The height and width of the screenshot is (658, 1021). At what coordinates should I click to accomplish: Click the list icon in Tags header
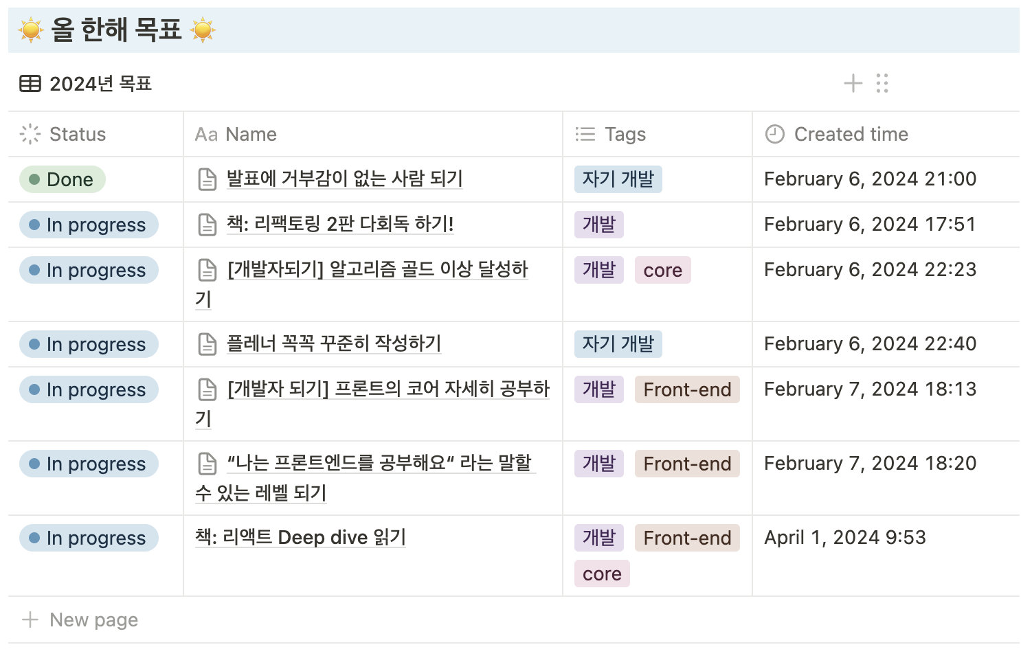coord(585,134)
